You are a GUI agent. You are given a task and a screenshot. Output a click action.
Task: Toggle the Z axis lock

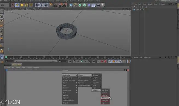[x=46, y=5]
